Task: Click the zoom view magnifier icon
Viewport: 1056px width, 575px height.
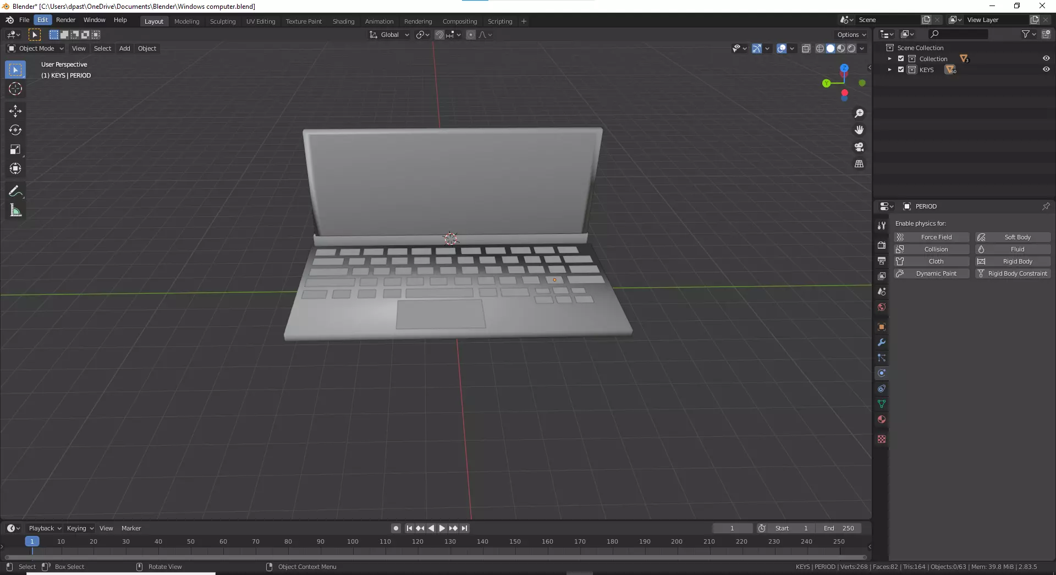Action: point(859,113)
